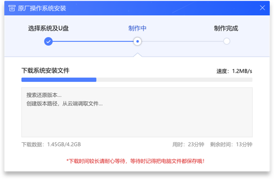Click the red 下载时间较长请耐心等待 warning
The width and height of the screenshot is (274, 179).
136,161
